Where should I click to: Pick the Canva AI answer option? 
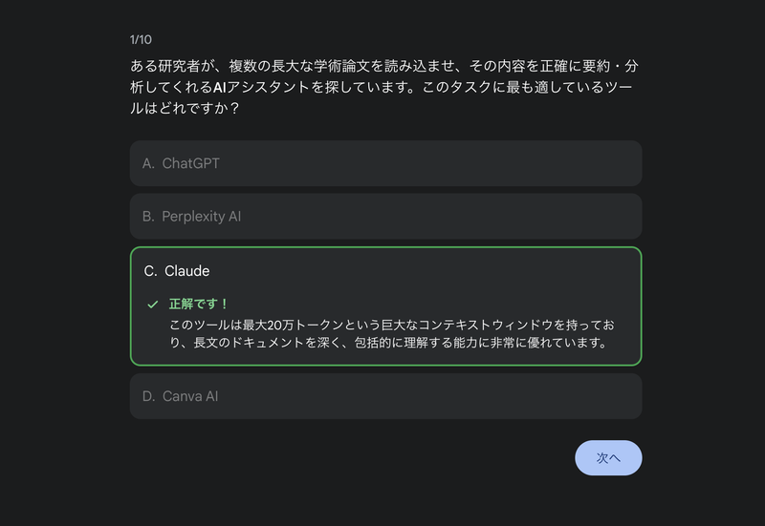click(x=385, y=396)
